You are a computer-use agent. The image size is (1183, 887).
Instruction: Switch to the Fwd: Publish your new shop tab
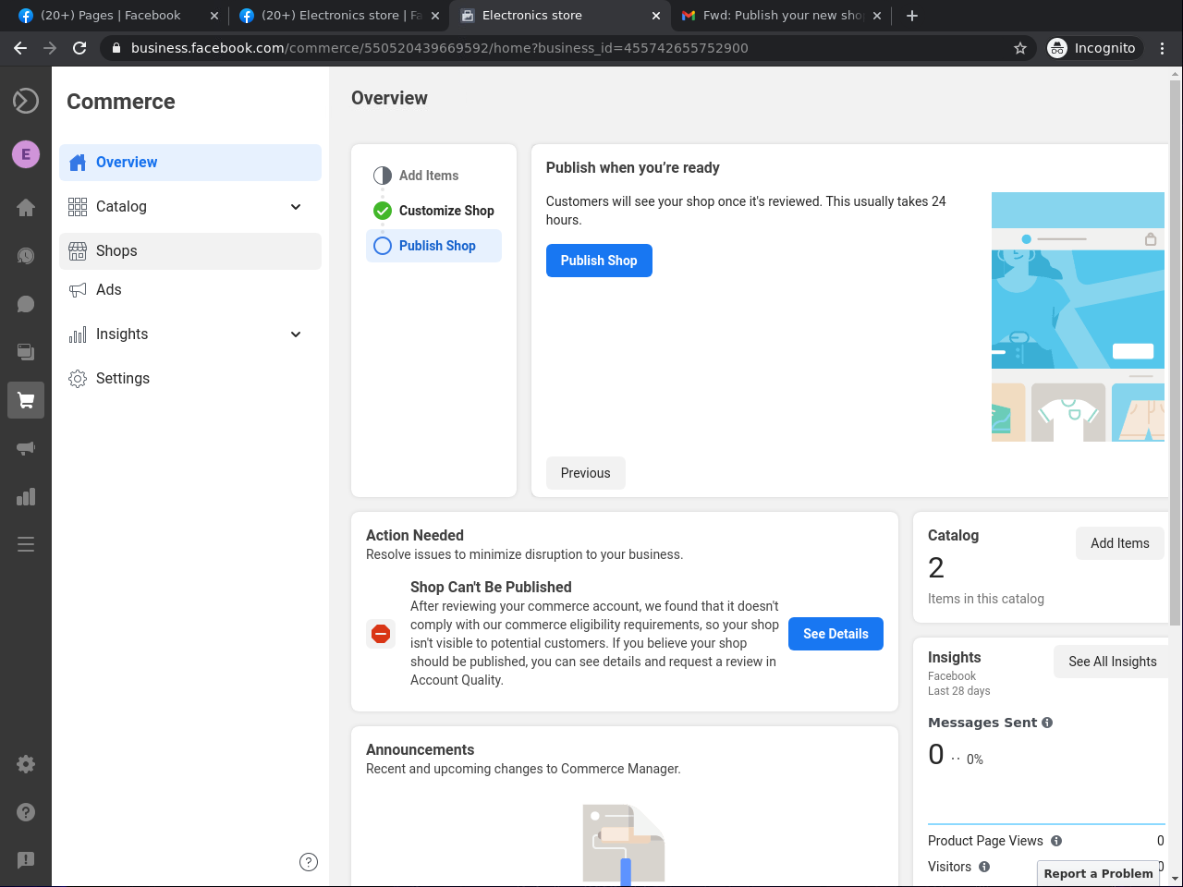tap(781, 16)
